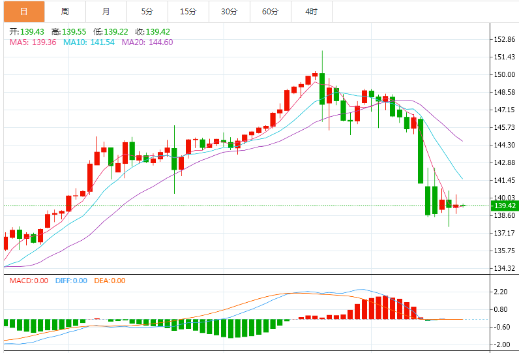Viewport: 519px width, 353px height.
Task: Click the MA10: 141.54 label
Action: click(x=89, y=42)
